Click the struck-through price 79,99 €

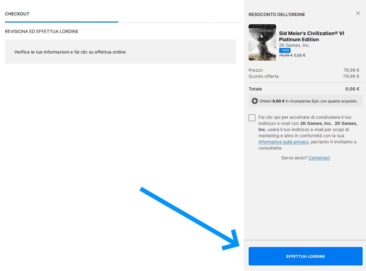tap(286, 55)
